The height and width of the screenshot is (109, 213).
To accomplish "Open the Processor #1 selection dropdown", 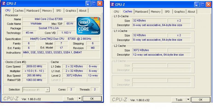I will coord(36,90).
